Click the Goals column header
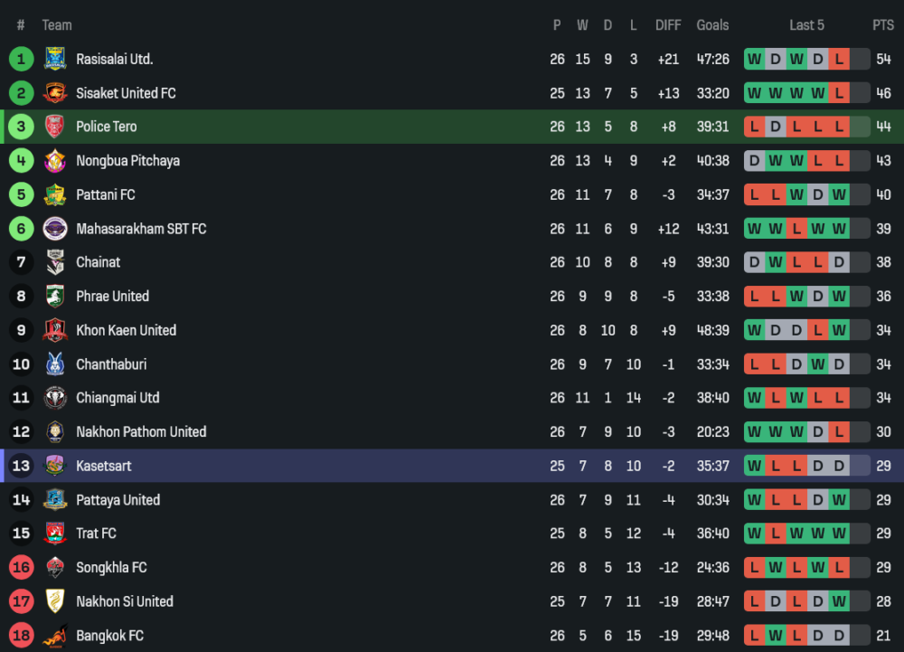 click(x=712, y=25)
